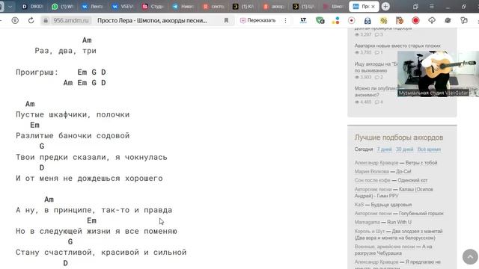Switch to the WhatsApp tab
The image size is (479, 269).
tap(62, 6)
